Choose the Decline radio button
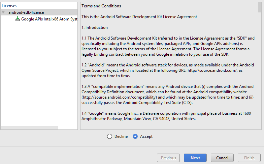This screenshot has width=264, height=164. coord(109,136)
